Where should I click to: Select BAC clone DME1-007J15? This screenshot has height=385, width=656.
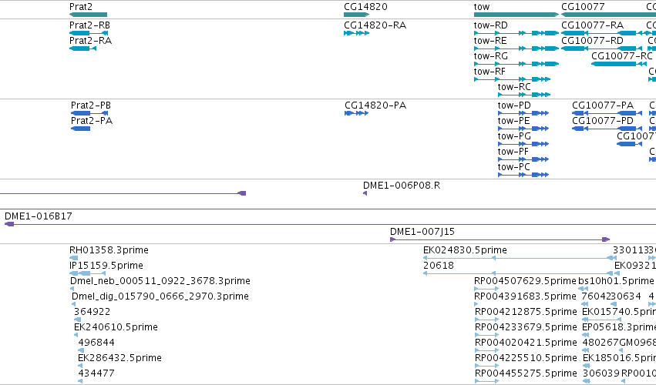click(422, 232)
